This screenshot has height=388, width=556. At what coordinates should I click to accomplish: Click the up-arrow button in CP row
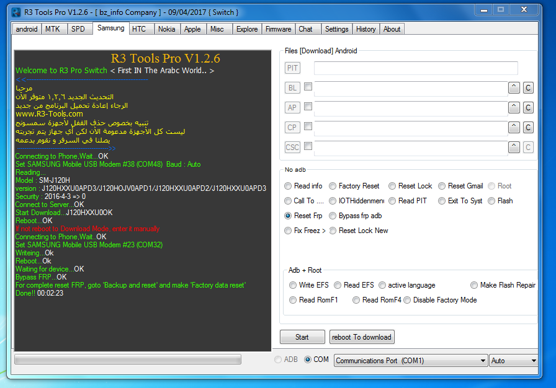(514, 127)
